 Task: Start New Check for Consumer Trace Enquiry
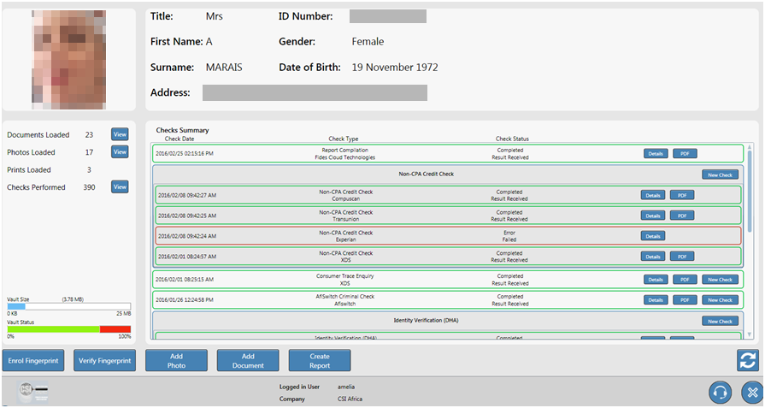(720, 280)
